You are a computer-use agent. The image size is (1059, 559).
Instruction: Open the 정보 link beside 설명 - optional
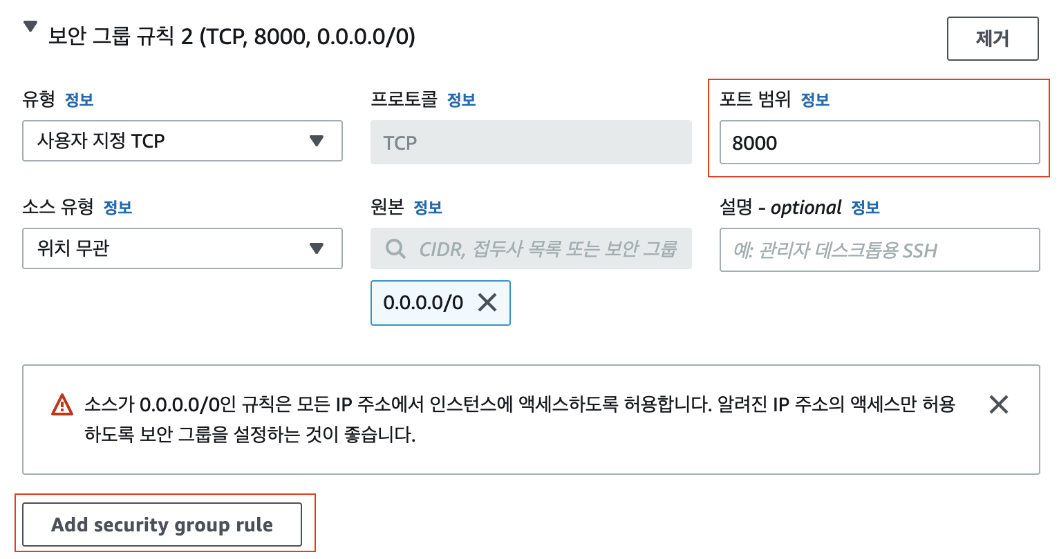pyautogui.click(x=865, y=208)
